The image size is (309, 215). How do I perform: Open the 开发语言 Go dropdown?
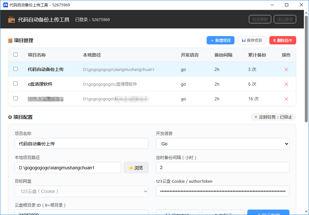(x=223, y=144)
